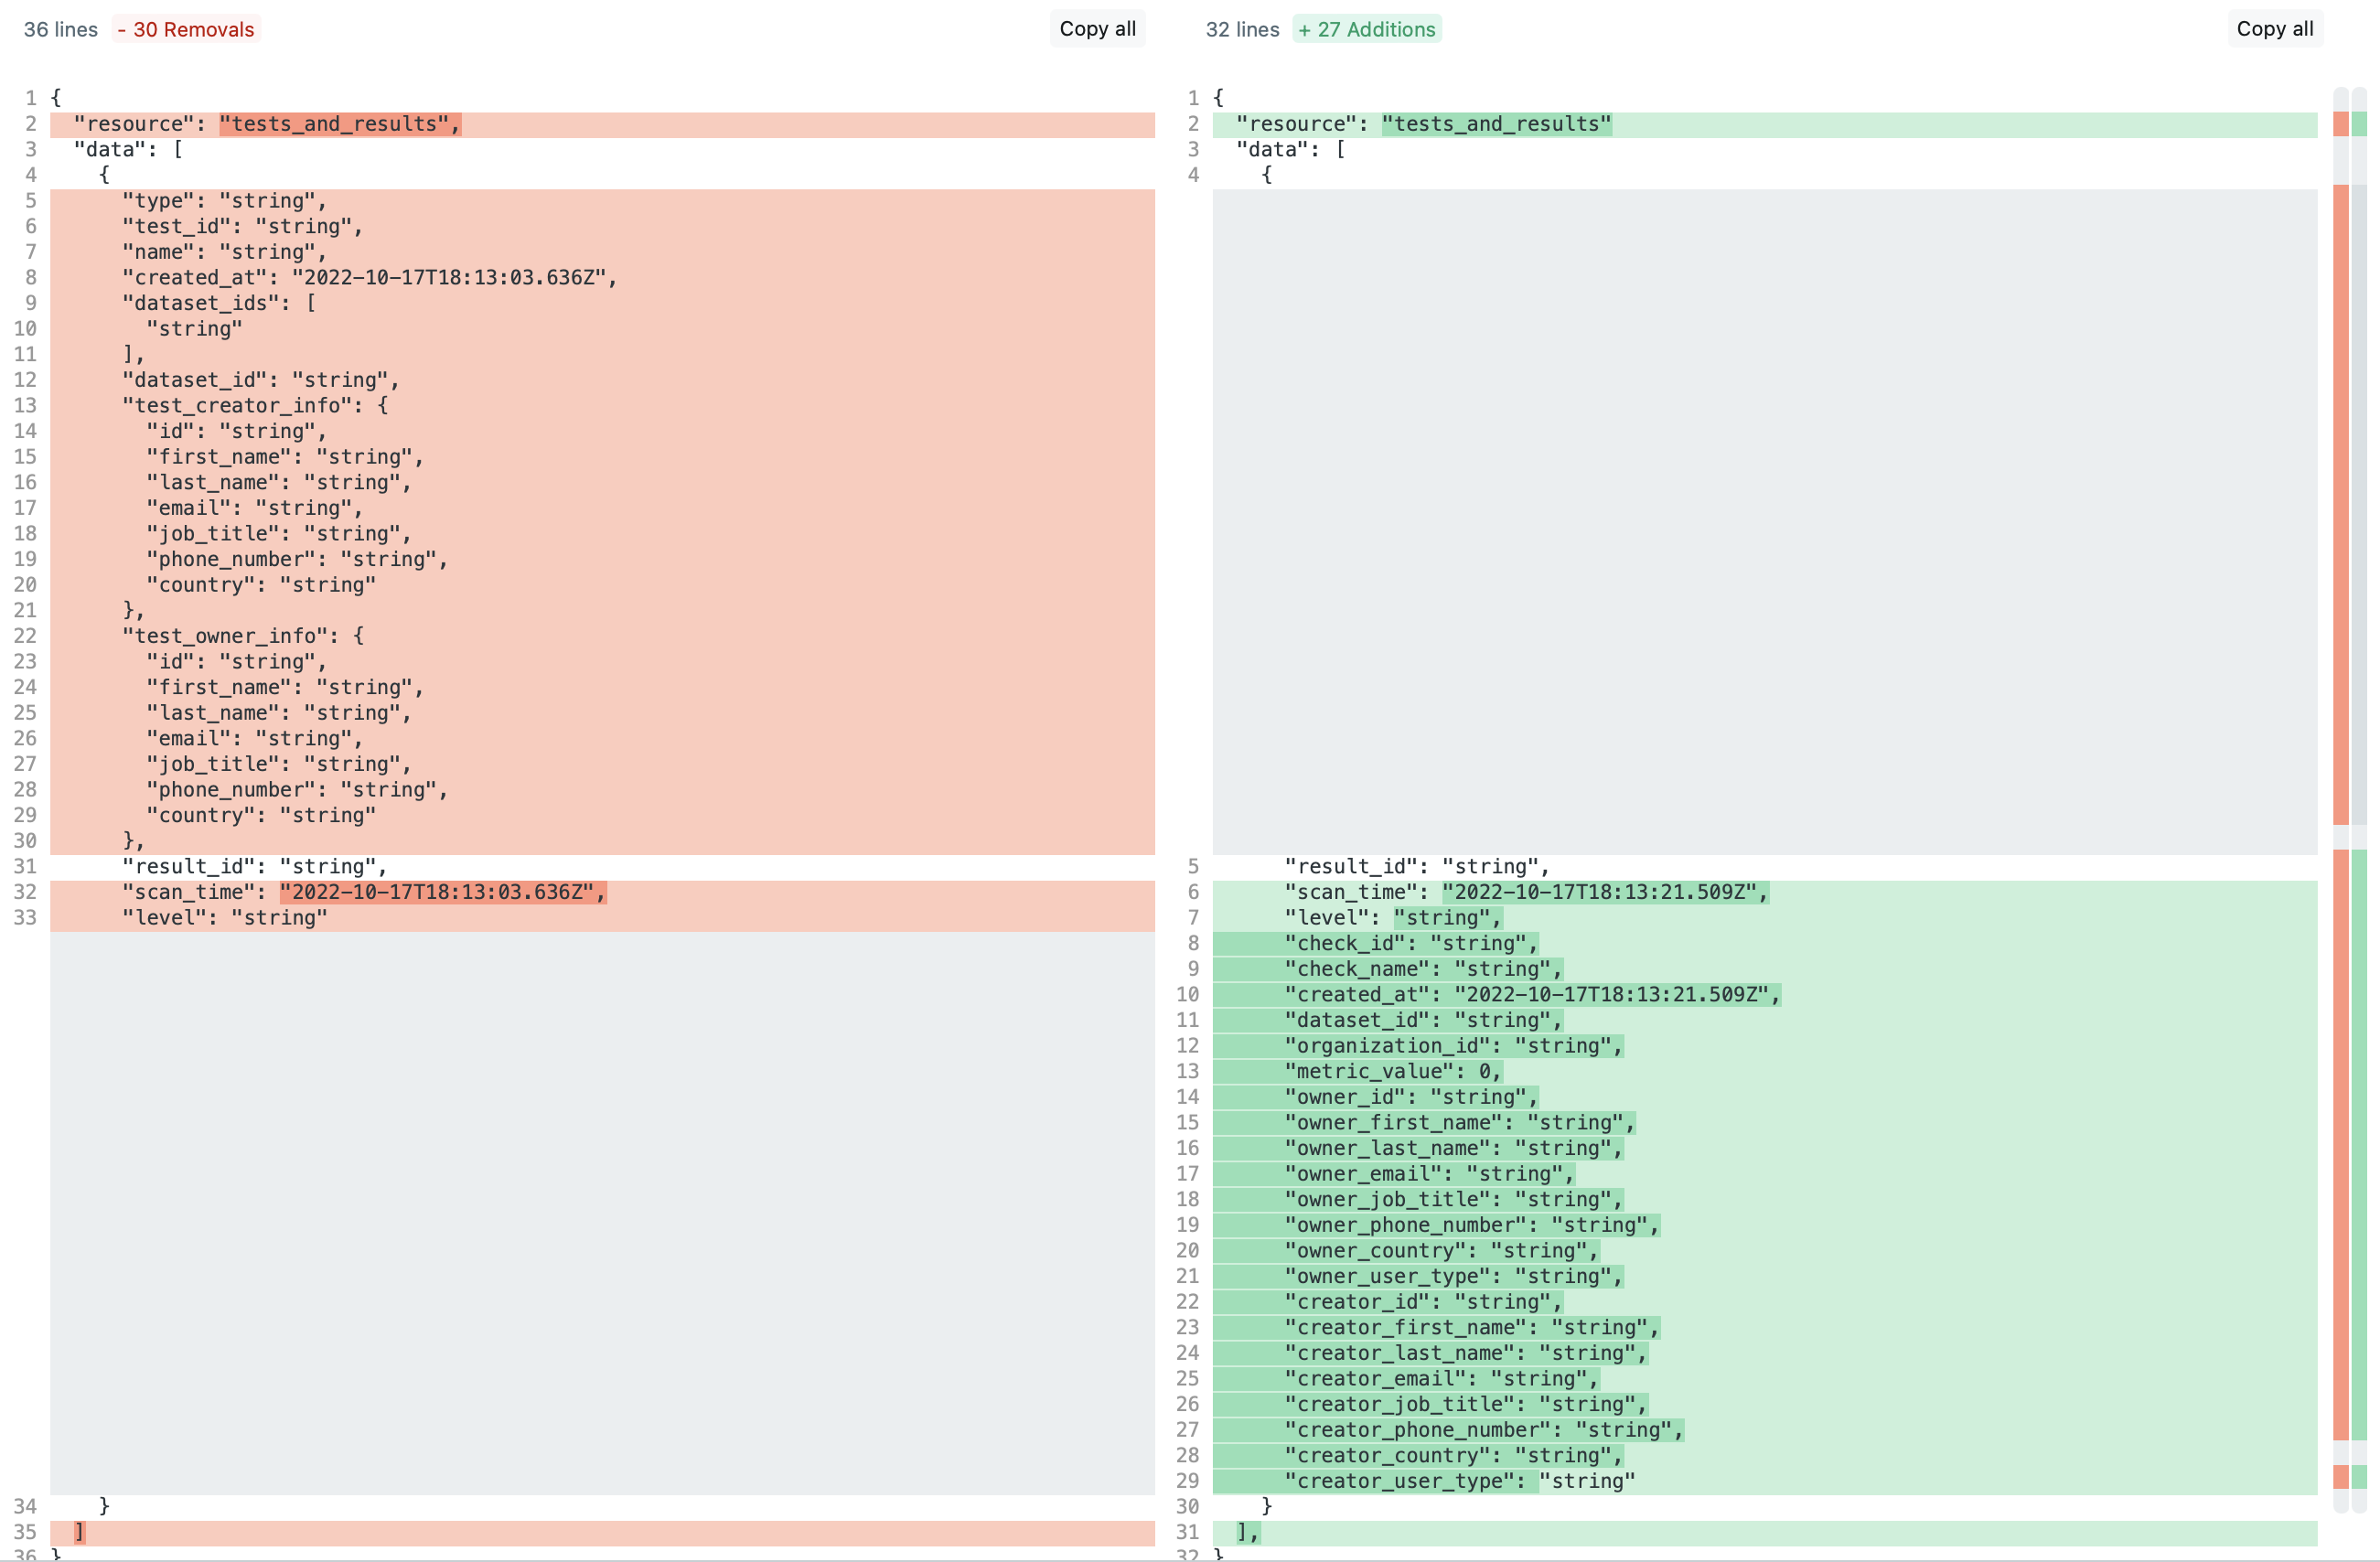This screenshot has height=1562, width=2380.
Task: Click the "owner_user_type": "string" line
Action: pyautogui.click(x=1453, y=1277)
